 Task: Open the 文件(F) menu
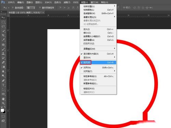coord(11,2)
